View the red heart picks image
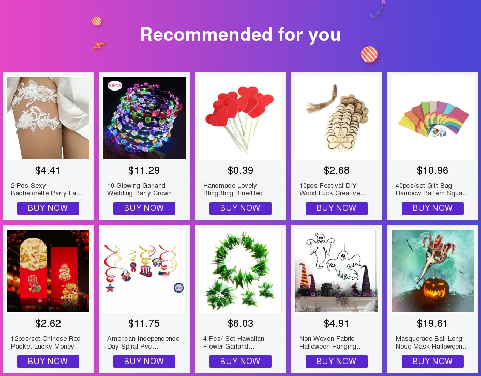The width and height of the screenshot is (481, 376). [240, 118]
